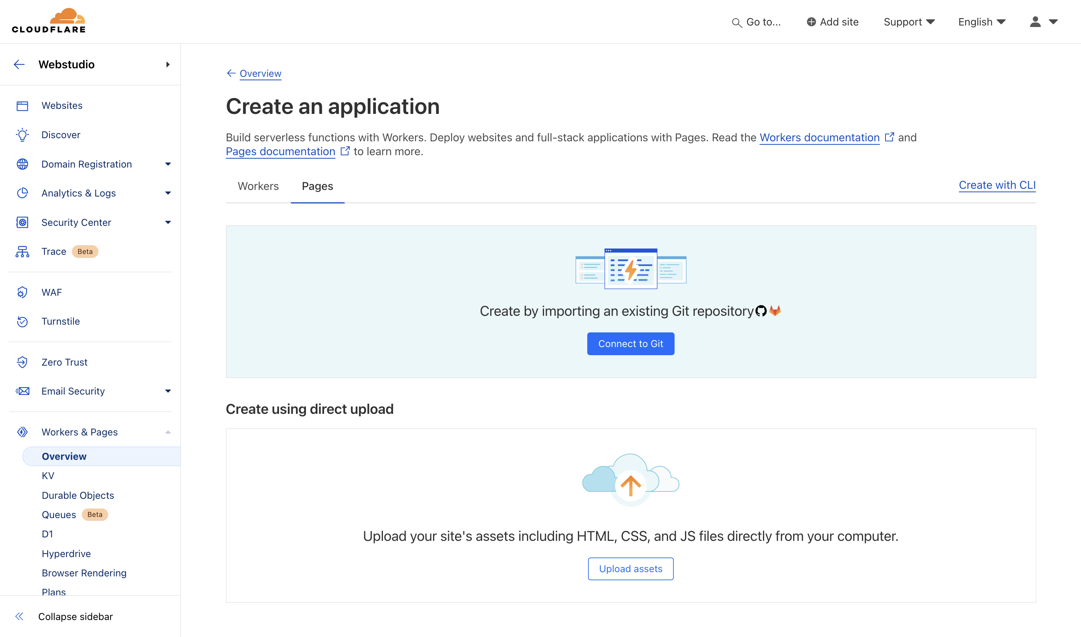Viewport: 1081px width, 637px height.
Task: Click the Trace network icon
Action: 22,252
